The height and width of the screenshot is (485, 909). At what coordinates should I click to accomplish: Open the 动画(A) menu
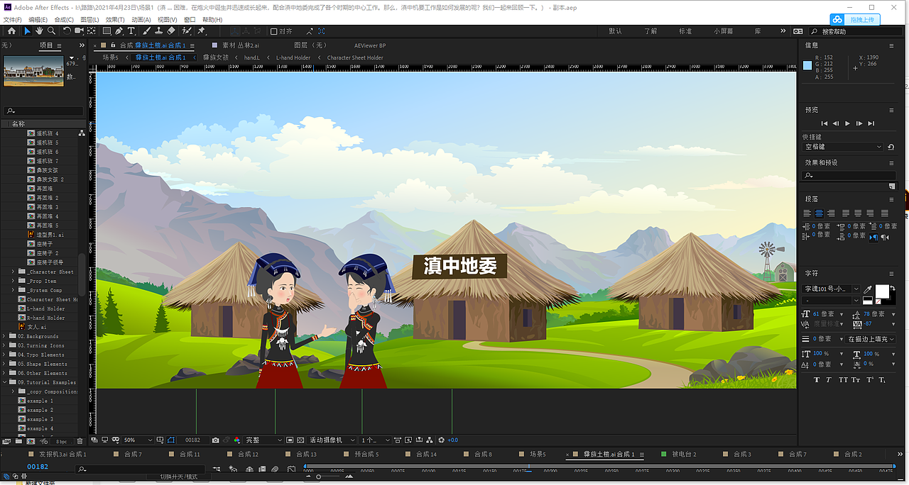pos(141,20)
